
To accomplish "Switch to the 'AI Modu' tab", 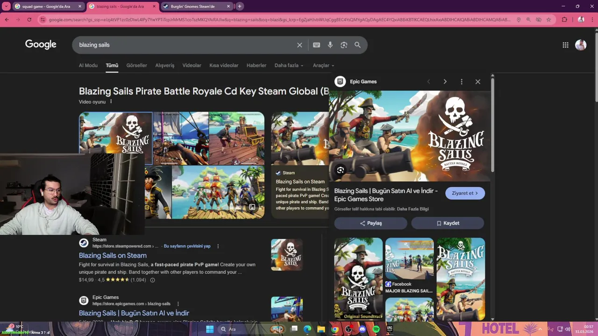I will 88,65.
